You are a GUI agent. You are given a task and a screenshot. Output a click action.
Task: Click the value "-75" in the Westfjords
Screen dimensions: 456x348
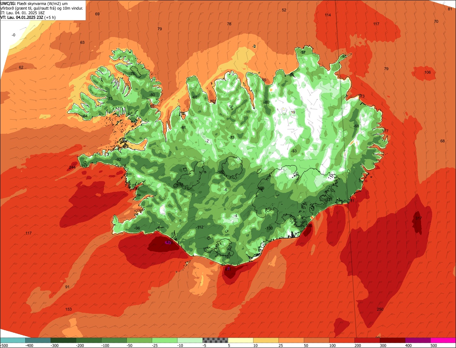tap(133, 73)
